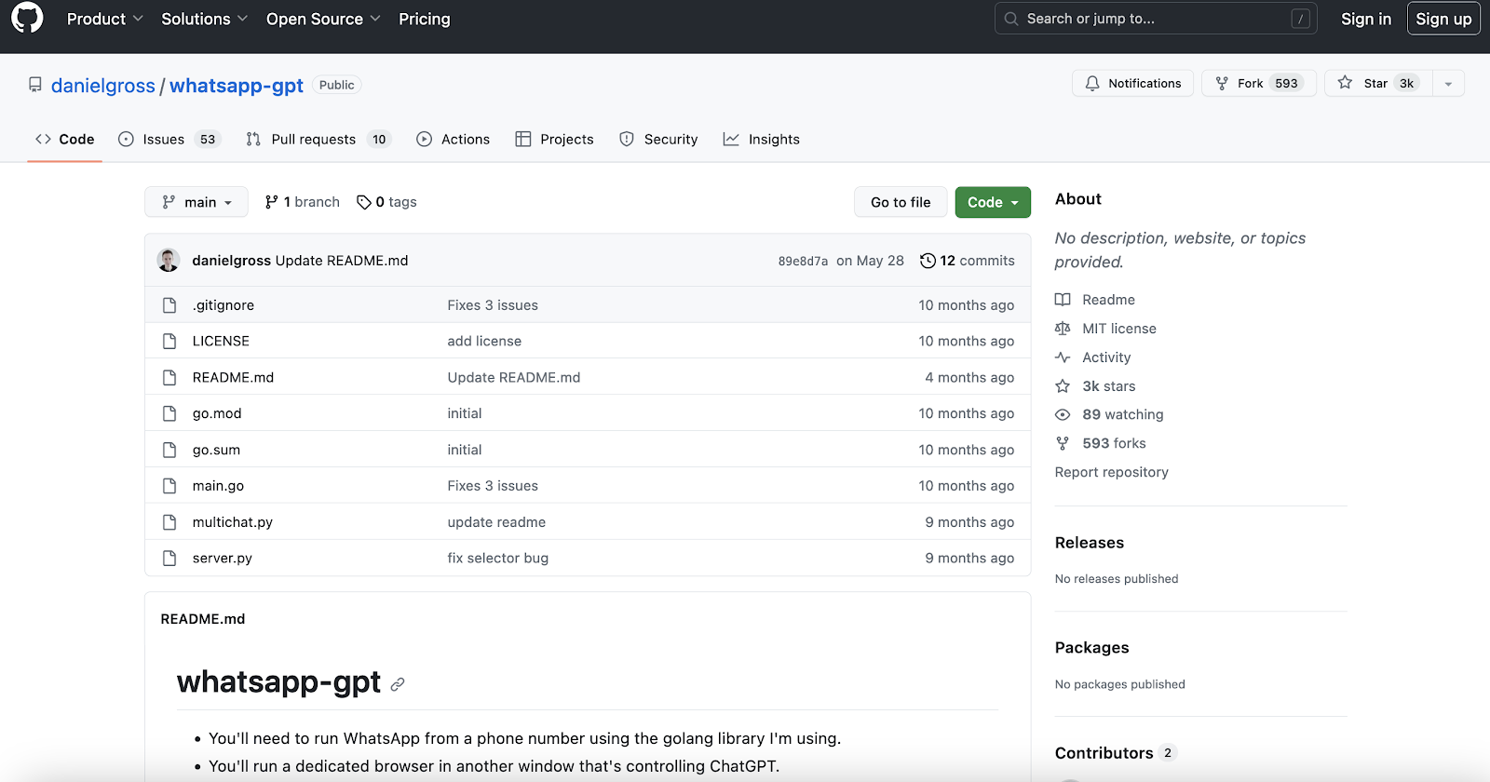Open the 'update readme' commit message
The image size is (1490, 782).
496,522
